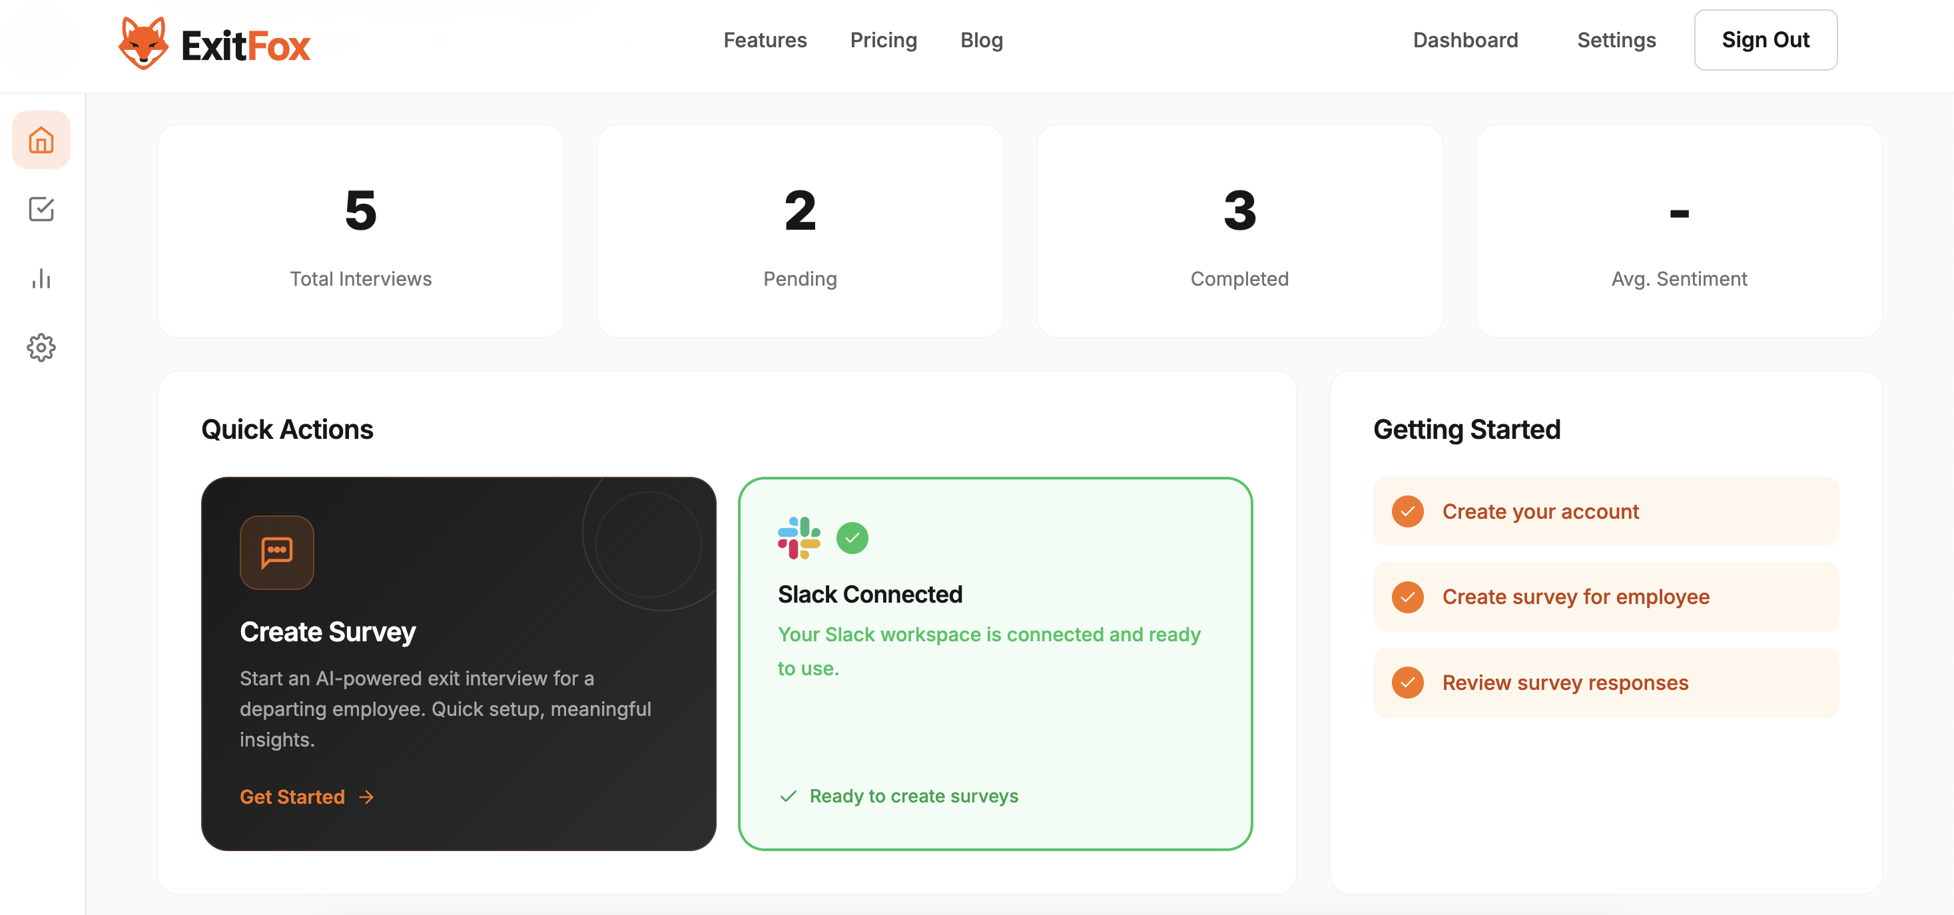The image size is (1954, 915).
Task: Click the ExitFox fox logo
Action: point(144,43)
